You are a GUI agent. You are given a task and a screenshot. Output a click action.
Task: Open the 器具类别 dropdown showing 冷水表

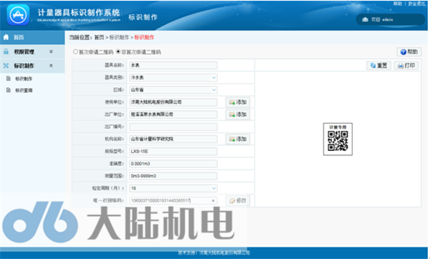click(173, 77)
